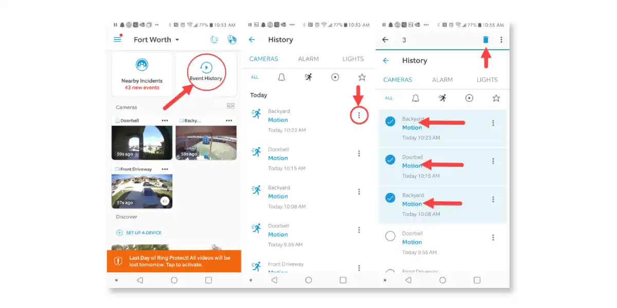Expand the Fort Worth location dropdown
617x308 pixels.
(x=156, y=40)
